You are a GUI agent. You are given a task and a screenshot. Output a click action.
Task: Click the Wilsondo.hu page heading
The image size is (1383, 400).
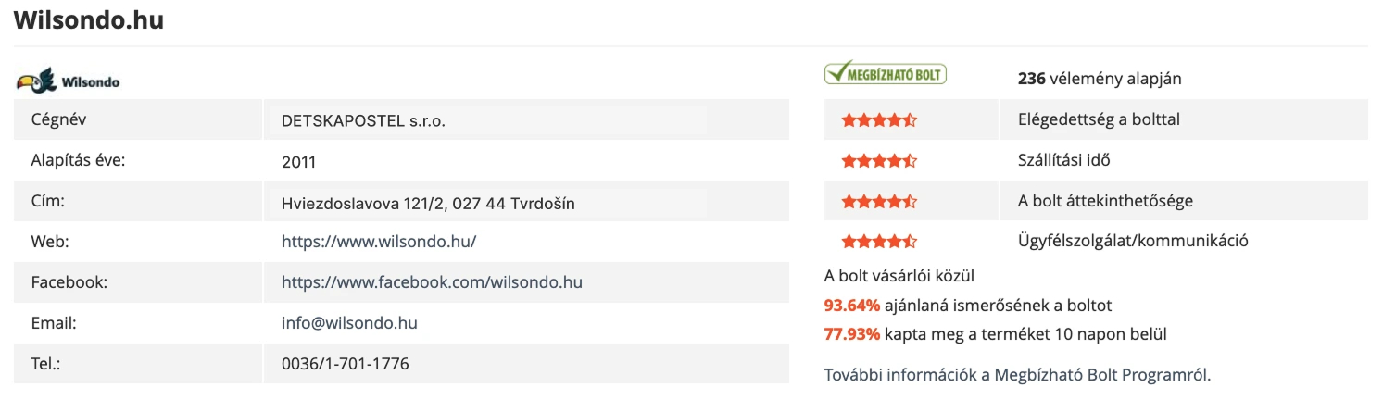pos(89,20)
